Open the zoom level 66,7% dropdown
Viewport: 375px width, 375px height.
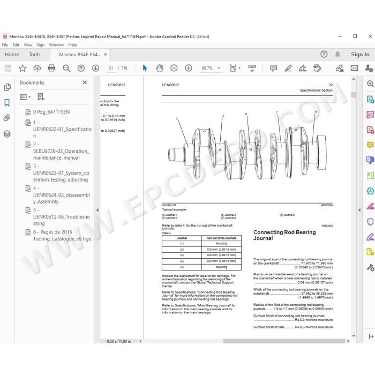(219, 68)
